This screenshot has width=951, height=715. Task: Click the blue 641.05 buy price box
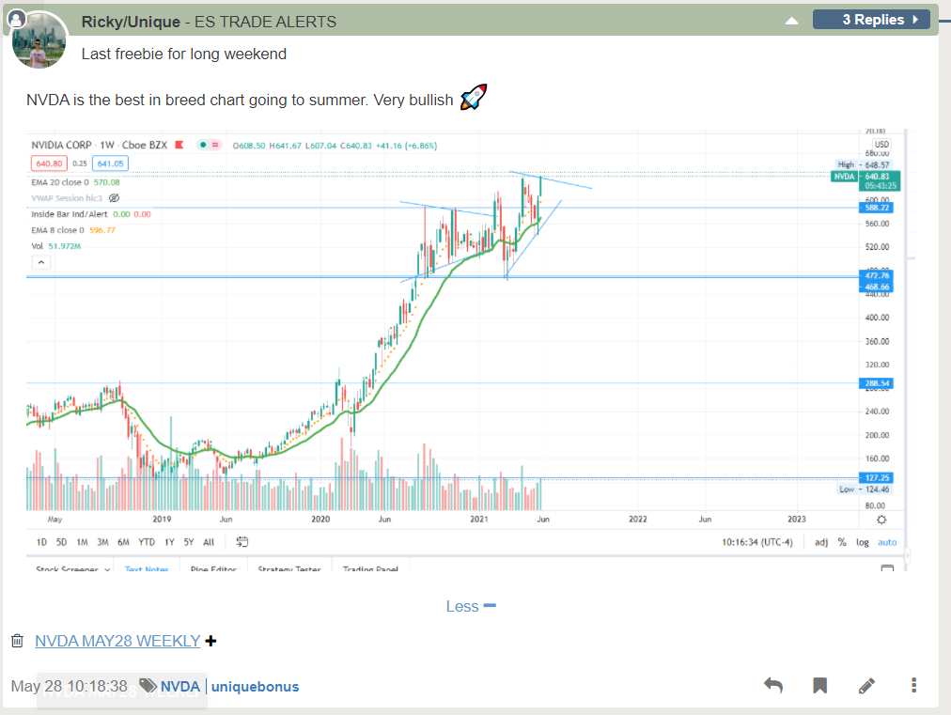tap(110, 163)
